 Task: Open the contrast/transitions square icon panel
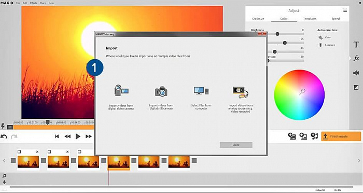coord(356,87)
